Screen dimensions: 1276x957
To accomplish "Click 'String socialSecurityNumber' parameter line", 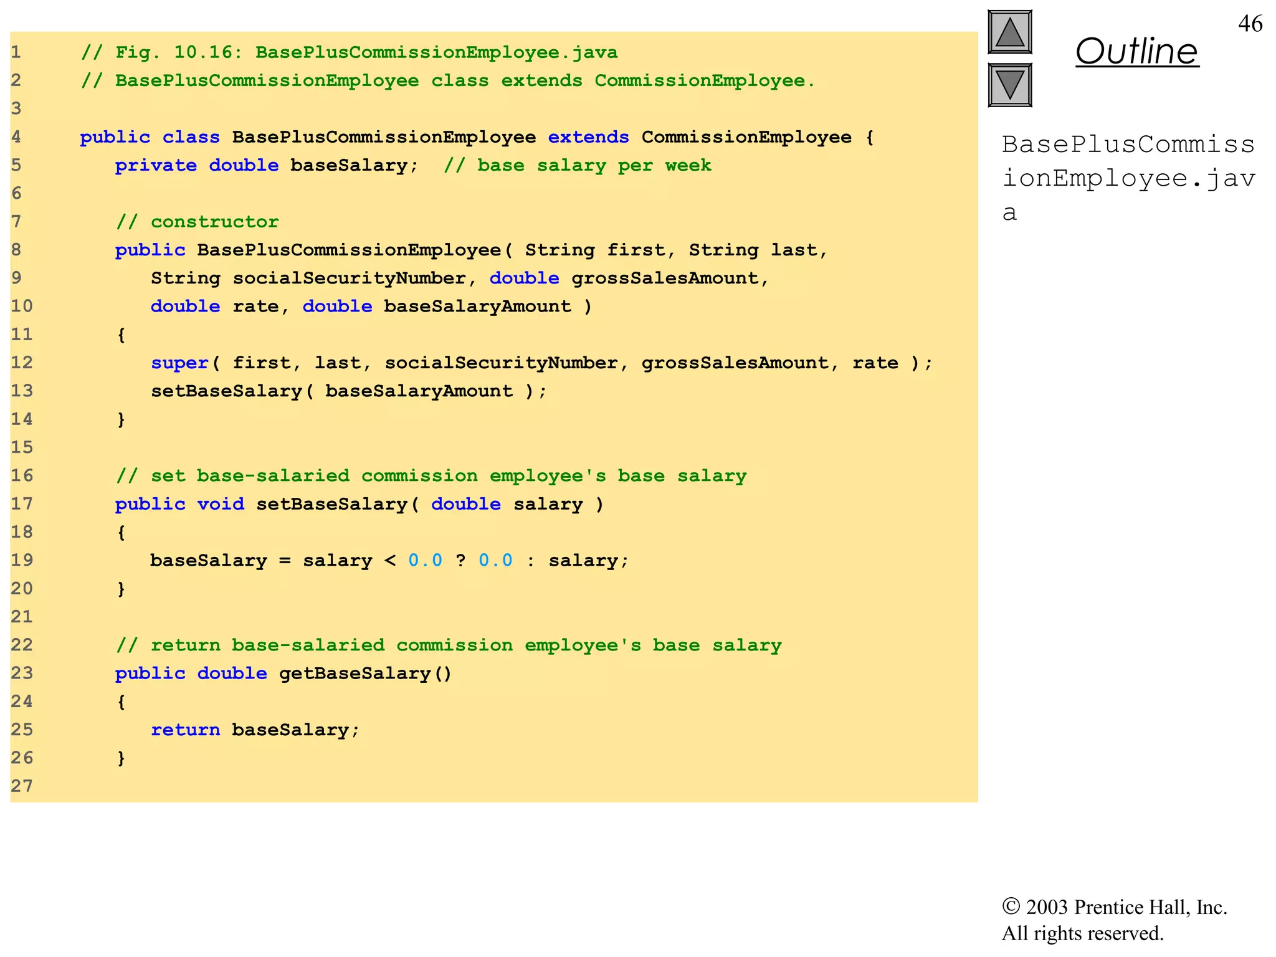I will [460, 279].
